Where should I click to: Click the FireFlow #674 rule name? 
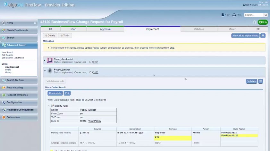229,133
